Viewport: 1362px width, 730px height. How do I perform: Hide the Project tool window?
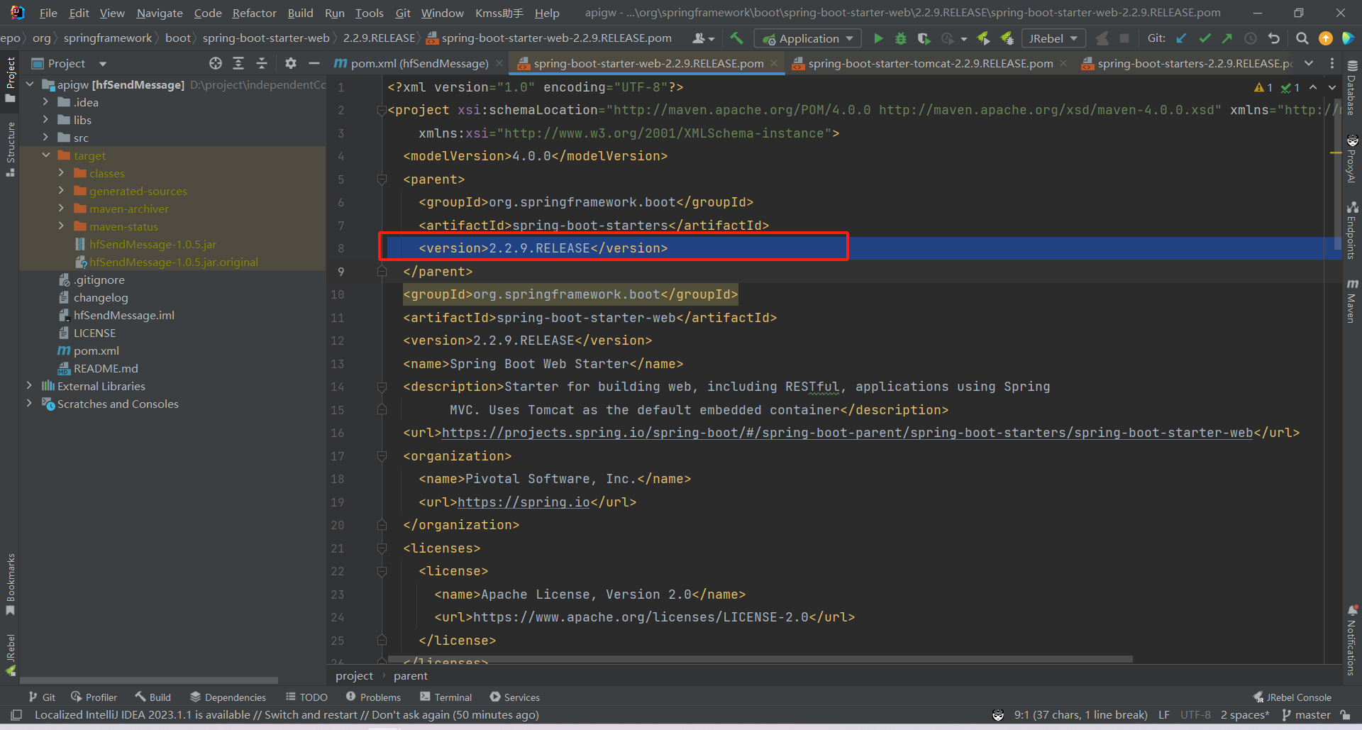pos(314,63)
